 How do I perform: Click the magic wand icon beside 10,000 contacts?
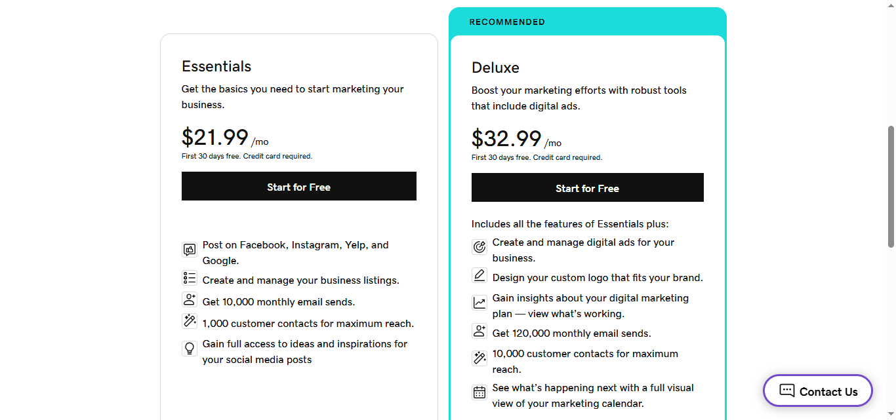click(479, 358)
